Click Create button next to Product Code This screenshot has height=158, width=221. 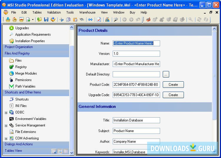coord(173,85)
